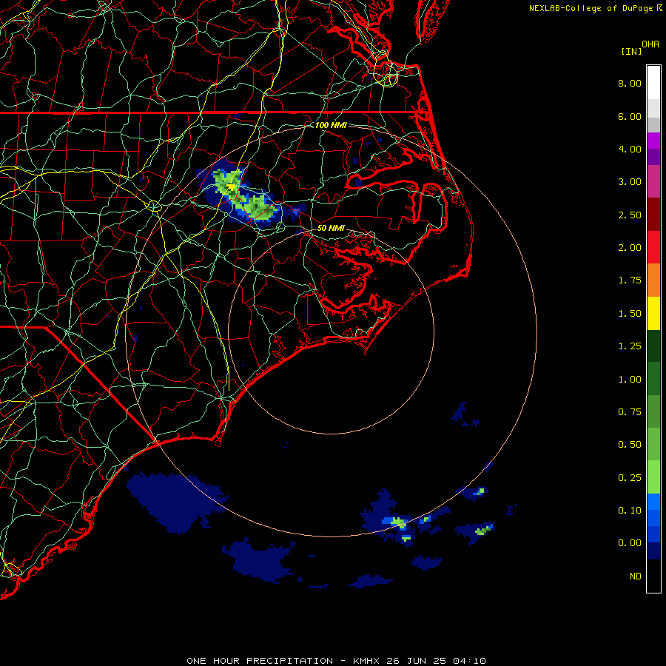Pick the pink legend swatch near 3.00
Screen dimensions: 666x666
click(x=653, y=181)
